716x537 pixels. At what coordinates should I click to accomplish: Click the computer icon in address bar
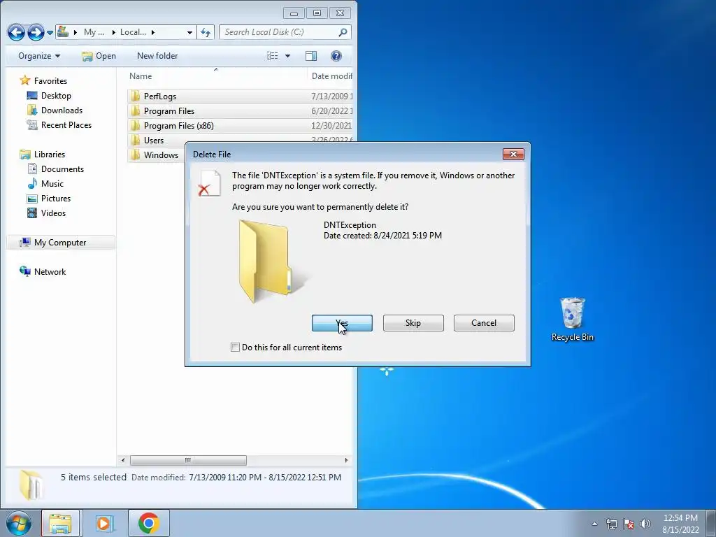(x=63, y=32)
